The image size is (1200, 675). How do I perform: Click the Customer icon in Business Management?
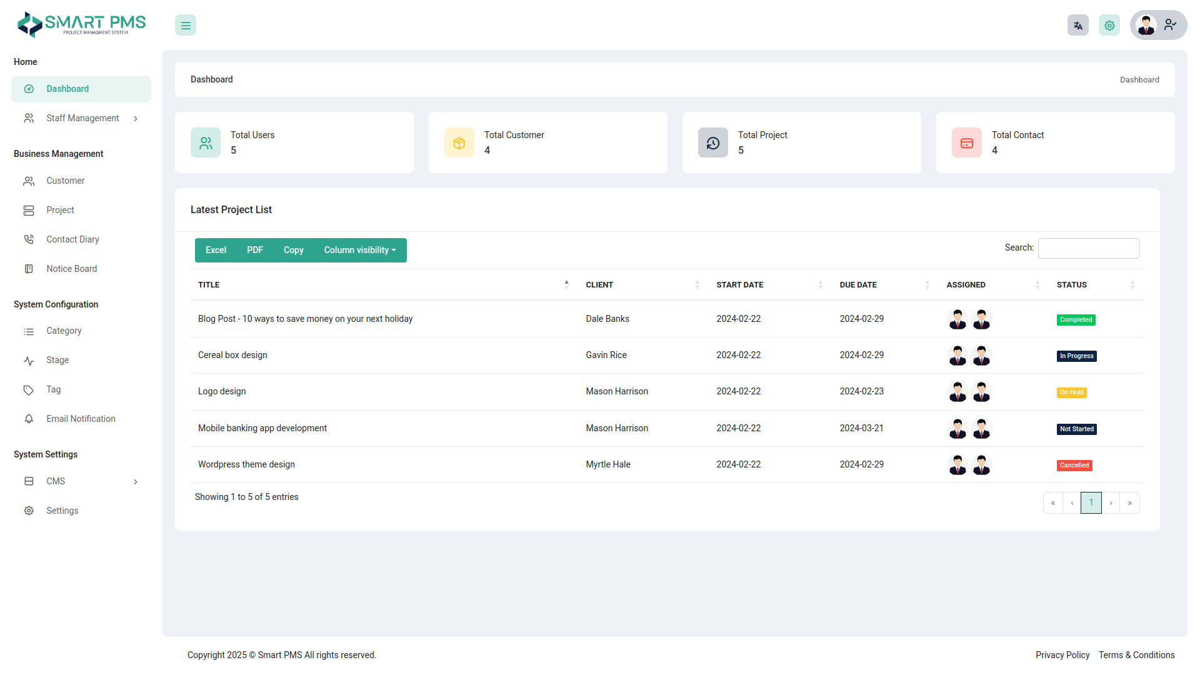pyautogui.click(x=29, y=181)
